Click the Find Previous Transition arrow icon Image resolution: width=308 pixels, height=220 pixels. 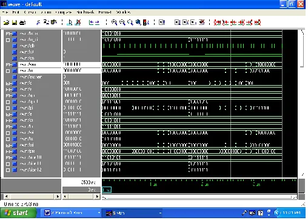91,22
